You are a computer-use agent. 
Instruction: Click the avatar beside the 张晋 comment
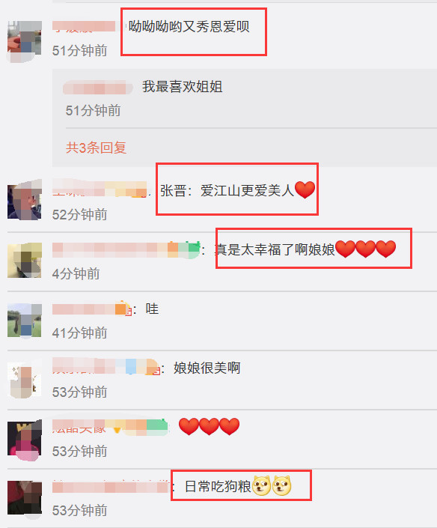tap(25, 200)
